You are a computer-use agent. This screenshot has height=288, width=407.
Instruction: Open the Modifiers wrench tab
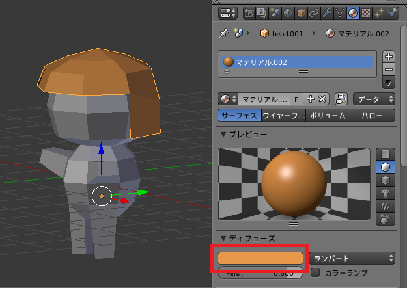tap(327, 13)
